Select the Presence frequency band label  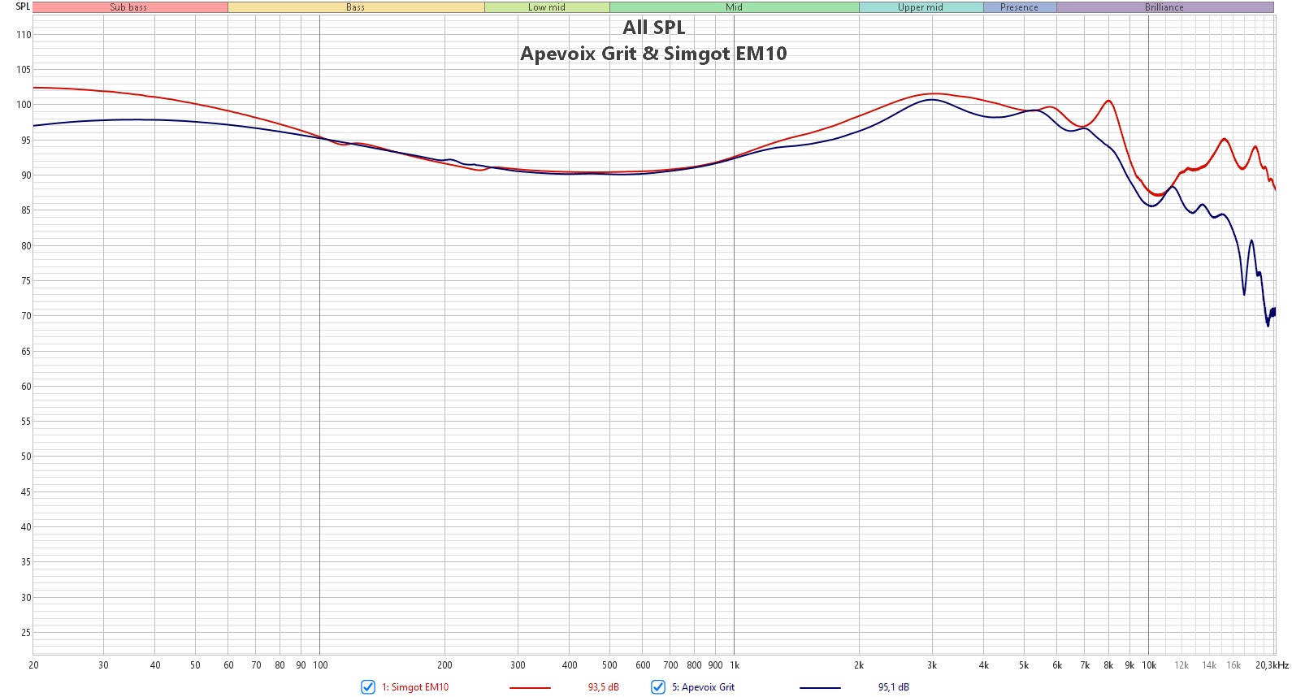click(1020, 7)
